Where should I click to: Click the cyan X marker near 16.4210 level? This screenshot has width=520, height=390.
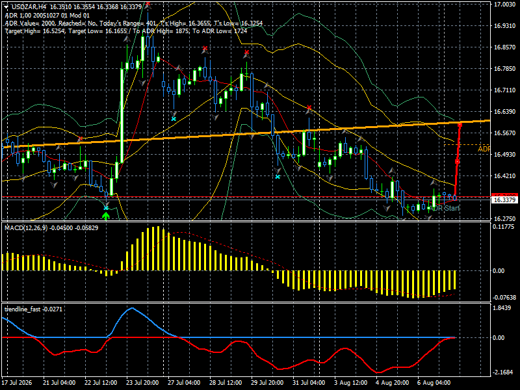click(x=278, y=177)
